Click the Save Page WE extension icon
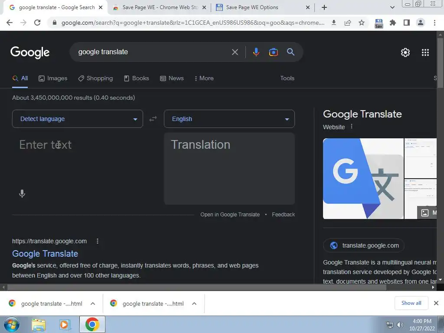The image size is (444, 333). pyautogui.click(x=379, y=23)
